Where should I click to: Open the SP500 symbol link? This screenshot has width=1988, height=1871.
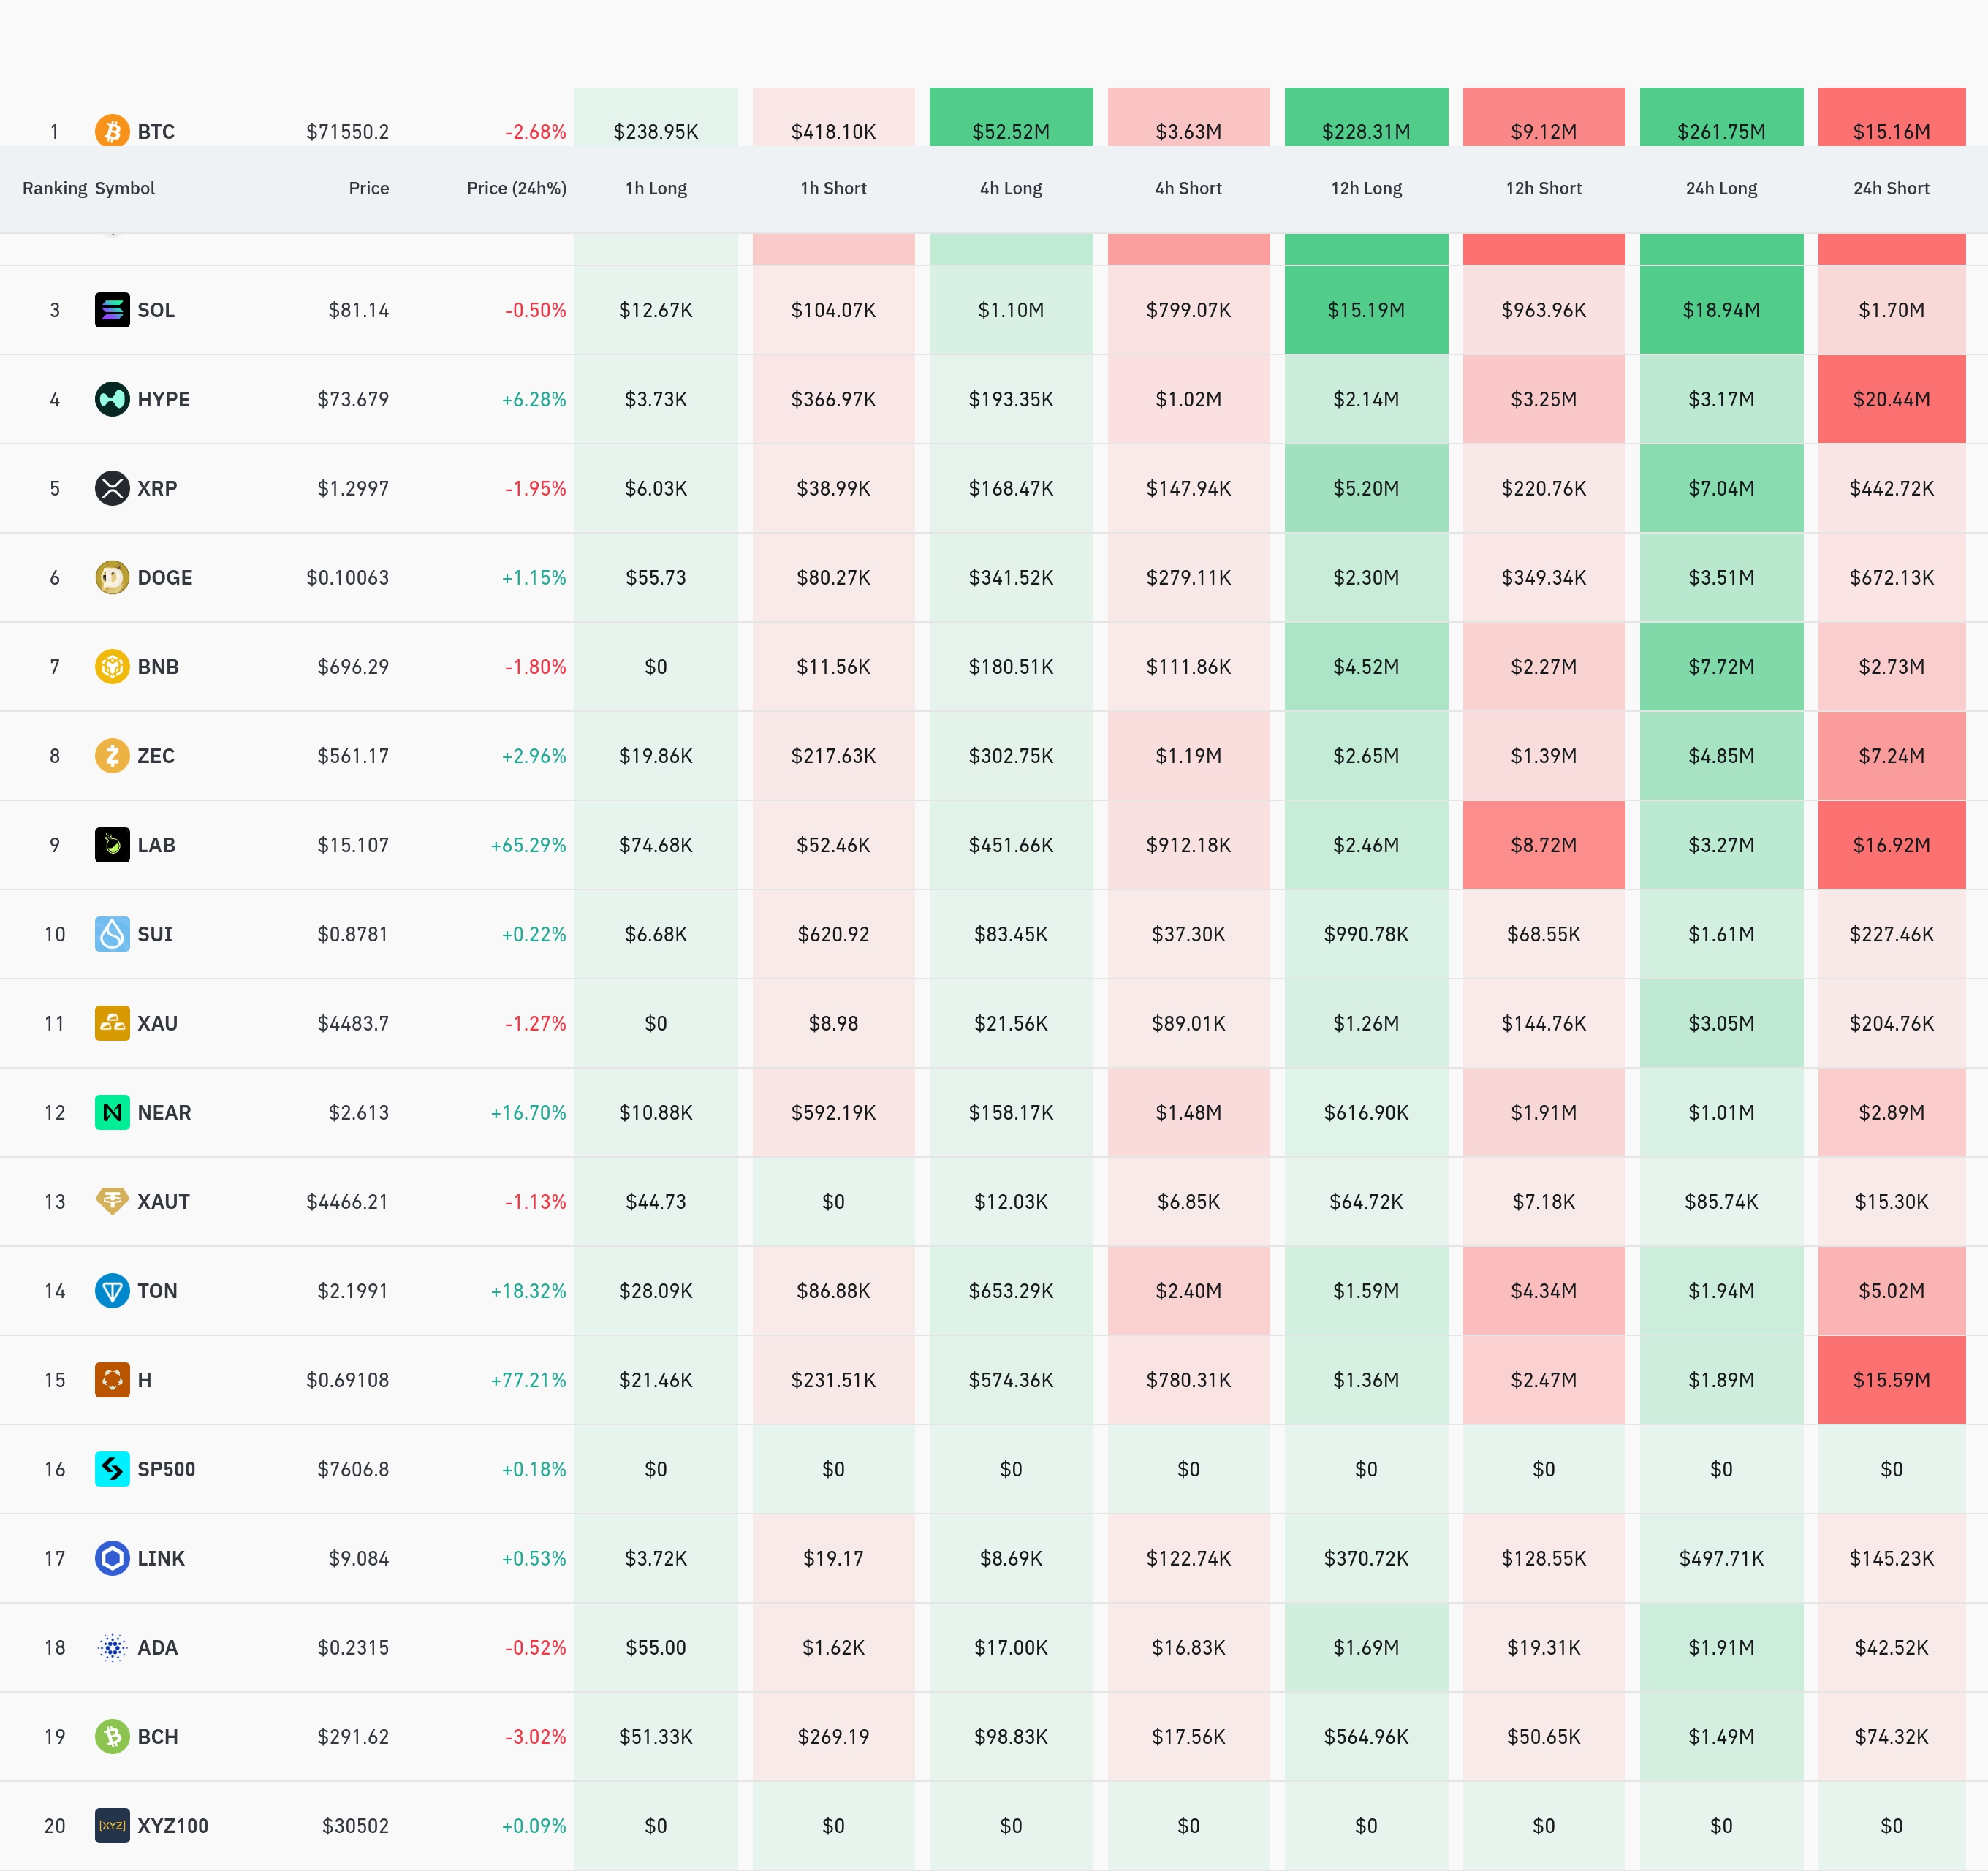166,1469
